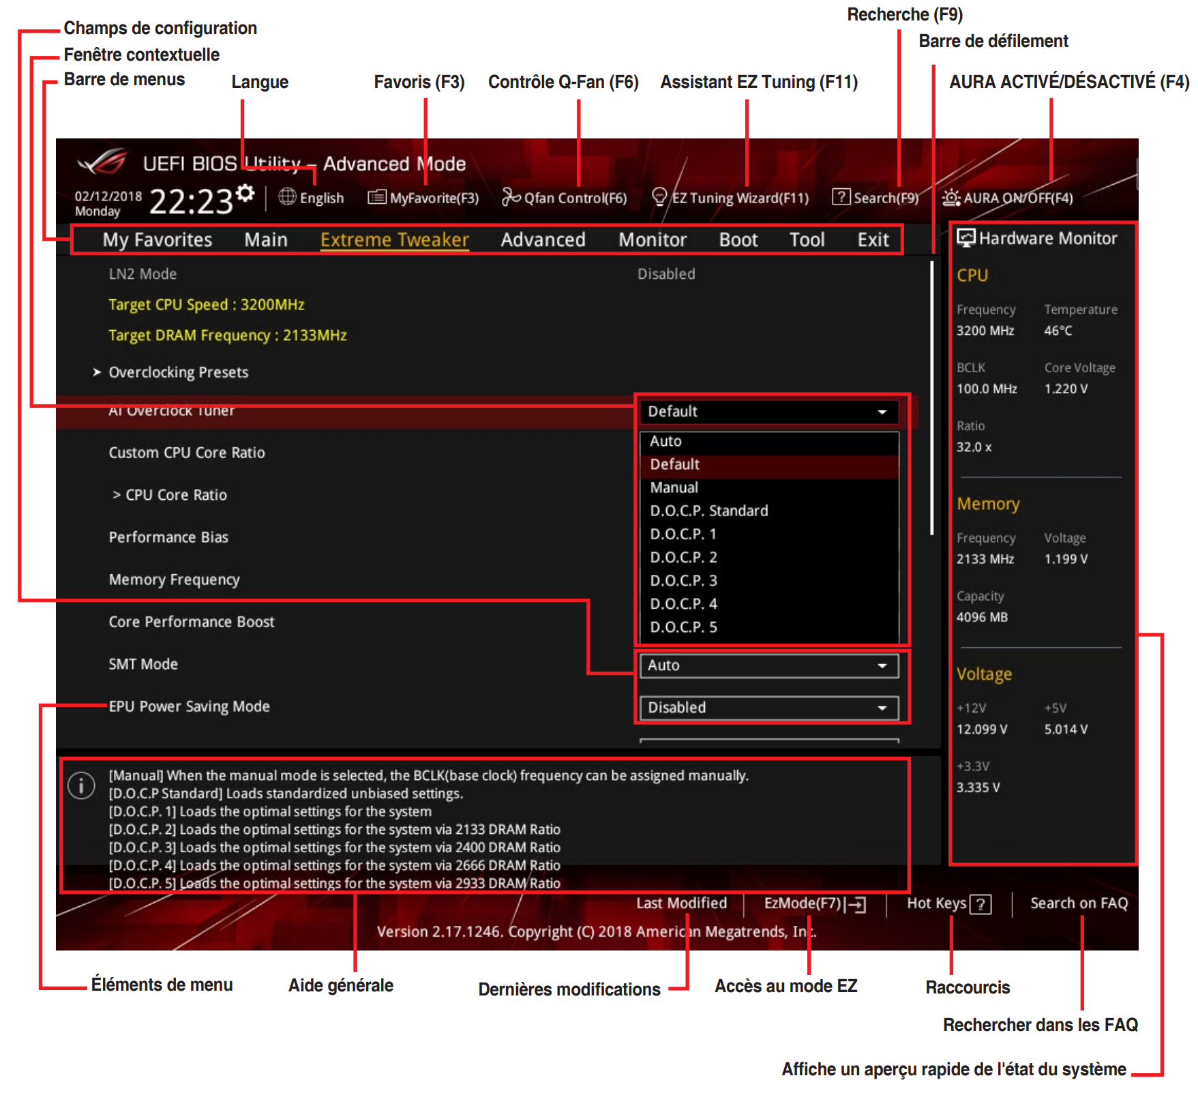Open the EPU Power Saving Mode dropdown

pos(768,708)
